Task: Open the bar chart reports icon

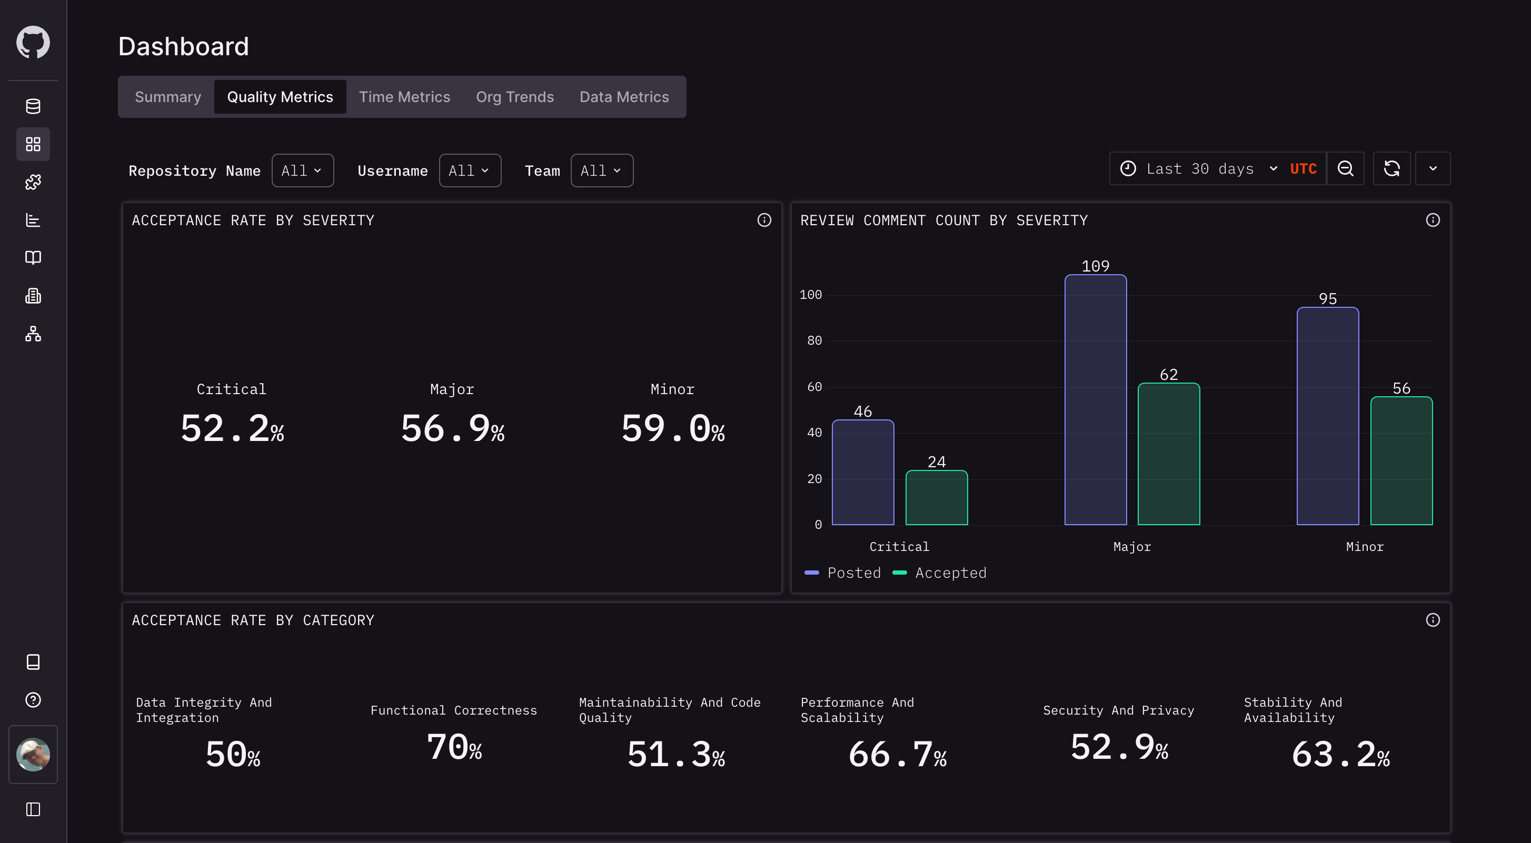Action: pyautogui.click(x=33, y=220)
